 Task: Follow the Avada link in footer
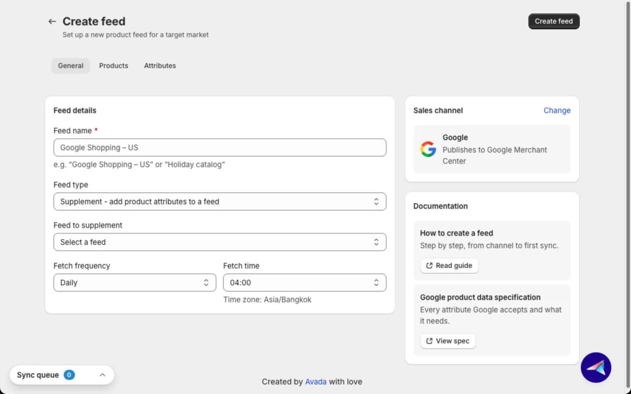coord(315,382)
